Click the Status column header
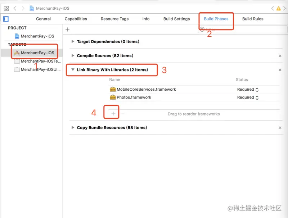 (242, 80)
